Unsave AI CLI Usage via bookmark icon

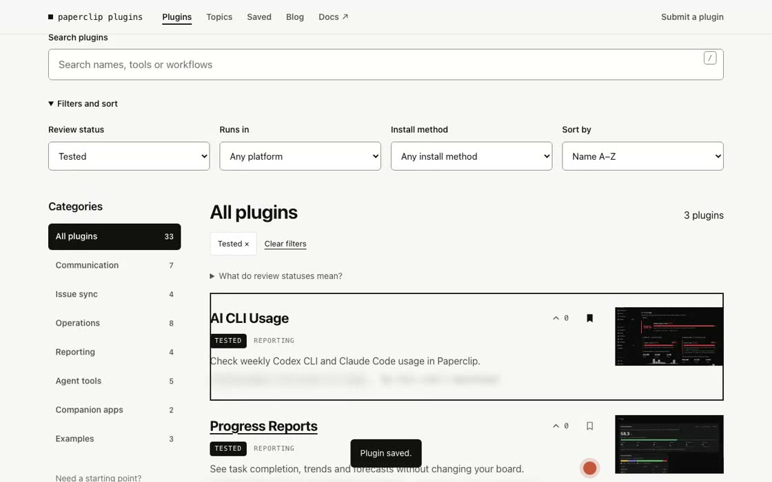coord(589,318)
